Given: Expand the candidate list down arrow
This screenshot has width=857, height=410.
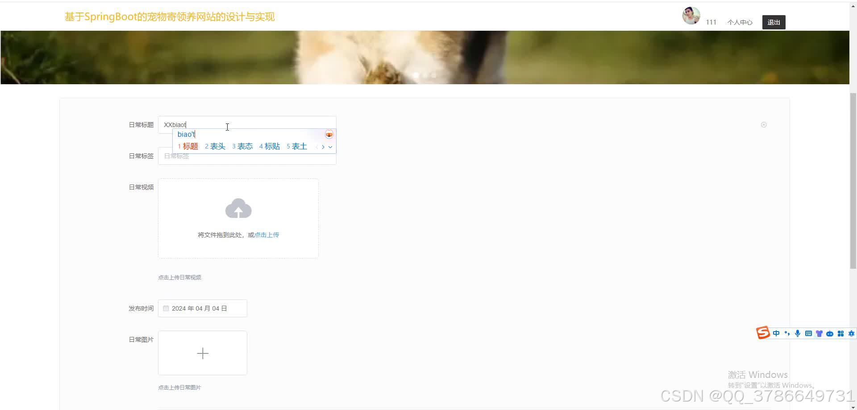Looking at the screenshot, I should pos(330,147).
